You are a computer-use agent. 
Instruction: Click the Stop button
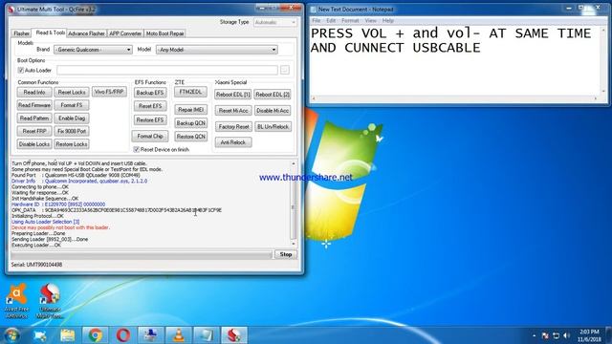coord(286,255)
